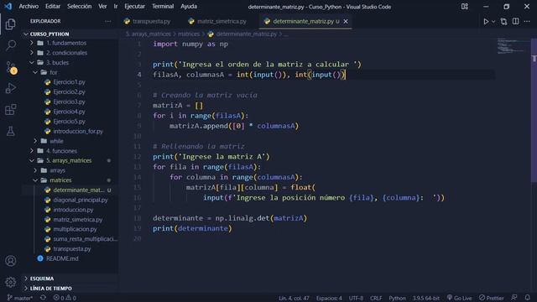Open the Extensions view
This screenshot has width=537, height=302.
[11, 110]
